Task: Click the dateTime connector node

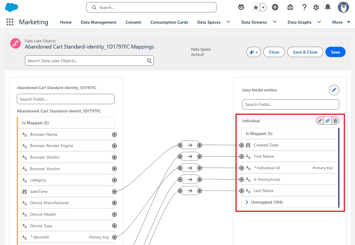Action: (114, 192)
